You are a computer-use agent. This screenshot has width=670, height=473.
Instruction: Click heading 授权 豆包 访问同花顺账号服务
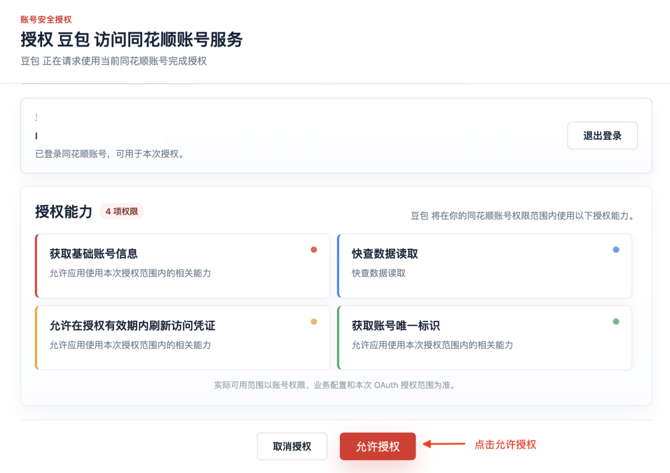[x=132, y=40]
